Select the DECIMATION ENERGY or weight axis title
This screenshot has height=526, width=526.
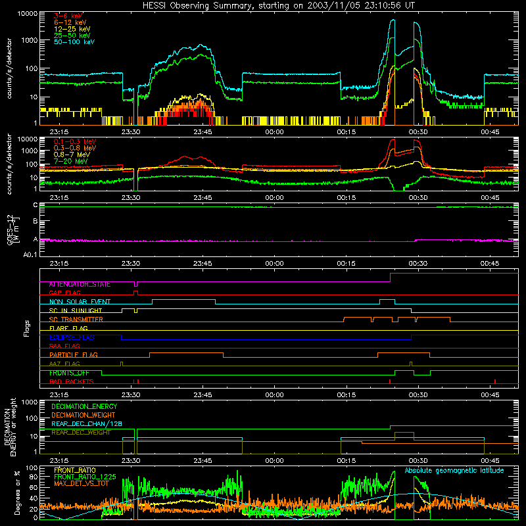10,427
